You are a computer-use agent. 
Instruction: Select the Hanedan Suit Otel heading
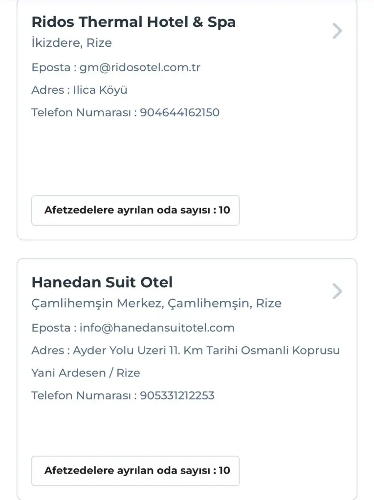102,282
